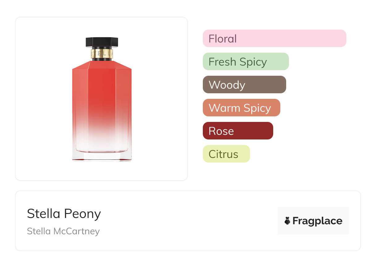Open the Fragplace brand logo text
Viewport: 376px width, 266px height.
317,221
